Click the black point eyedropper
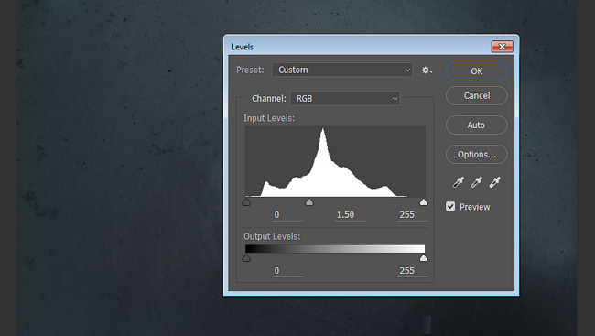This screenshot has height=336, width=595. pyautogui.click(x=458, y=182)
